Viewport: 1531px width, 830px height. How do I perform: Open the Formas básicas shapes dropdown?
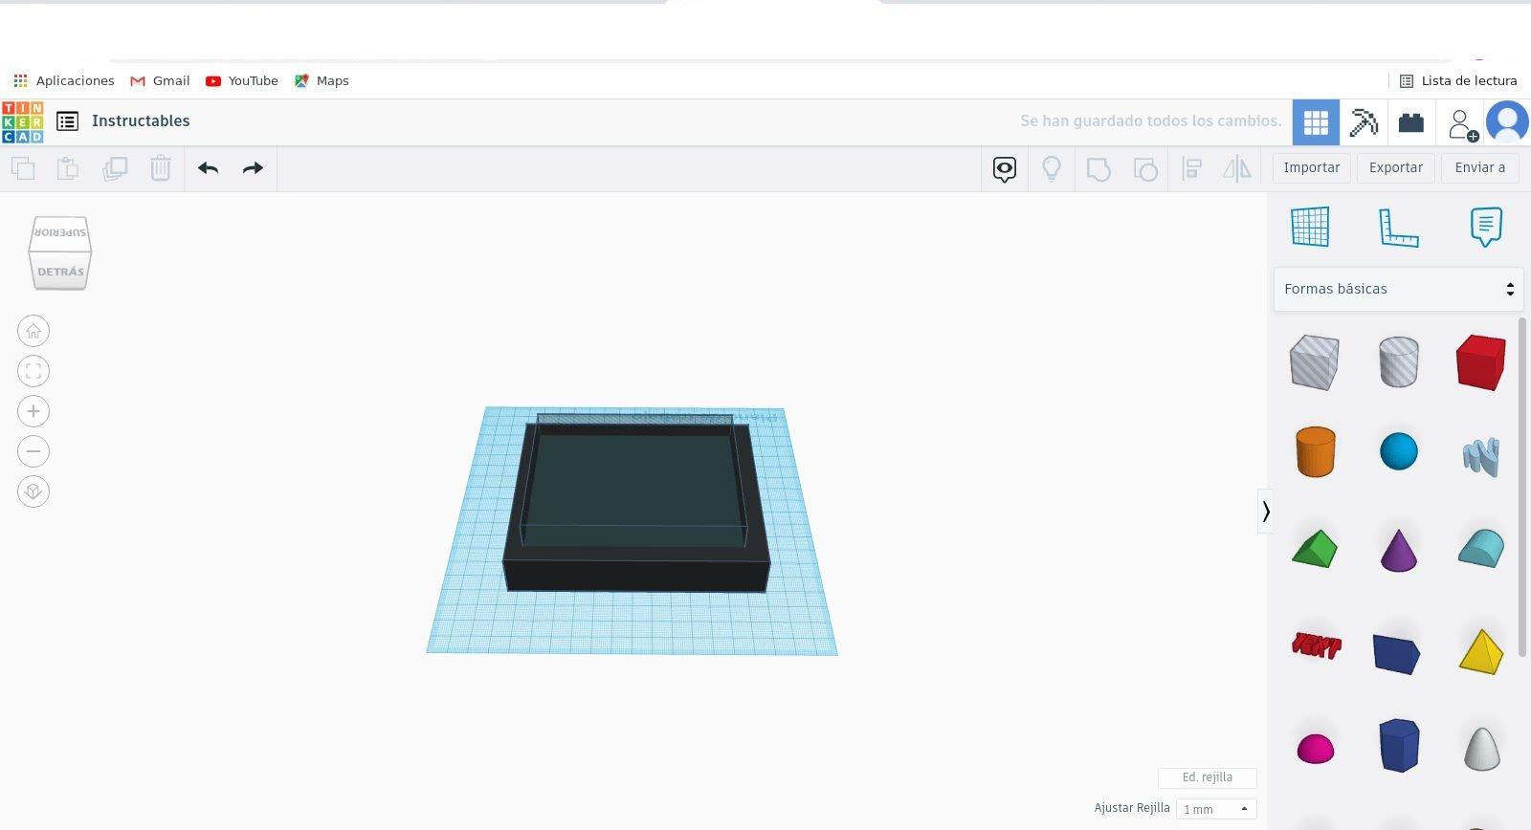point(1398,289)
